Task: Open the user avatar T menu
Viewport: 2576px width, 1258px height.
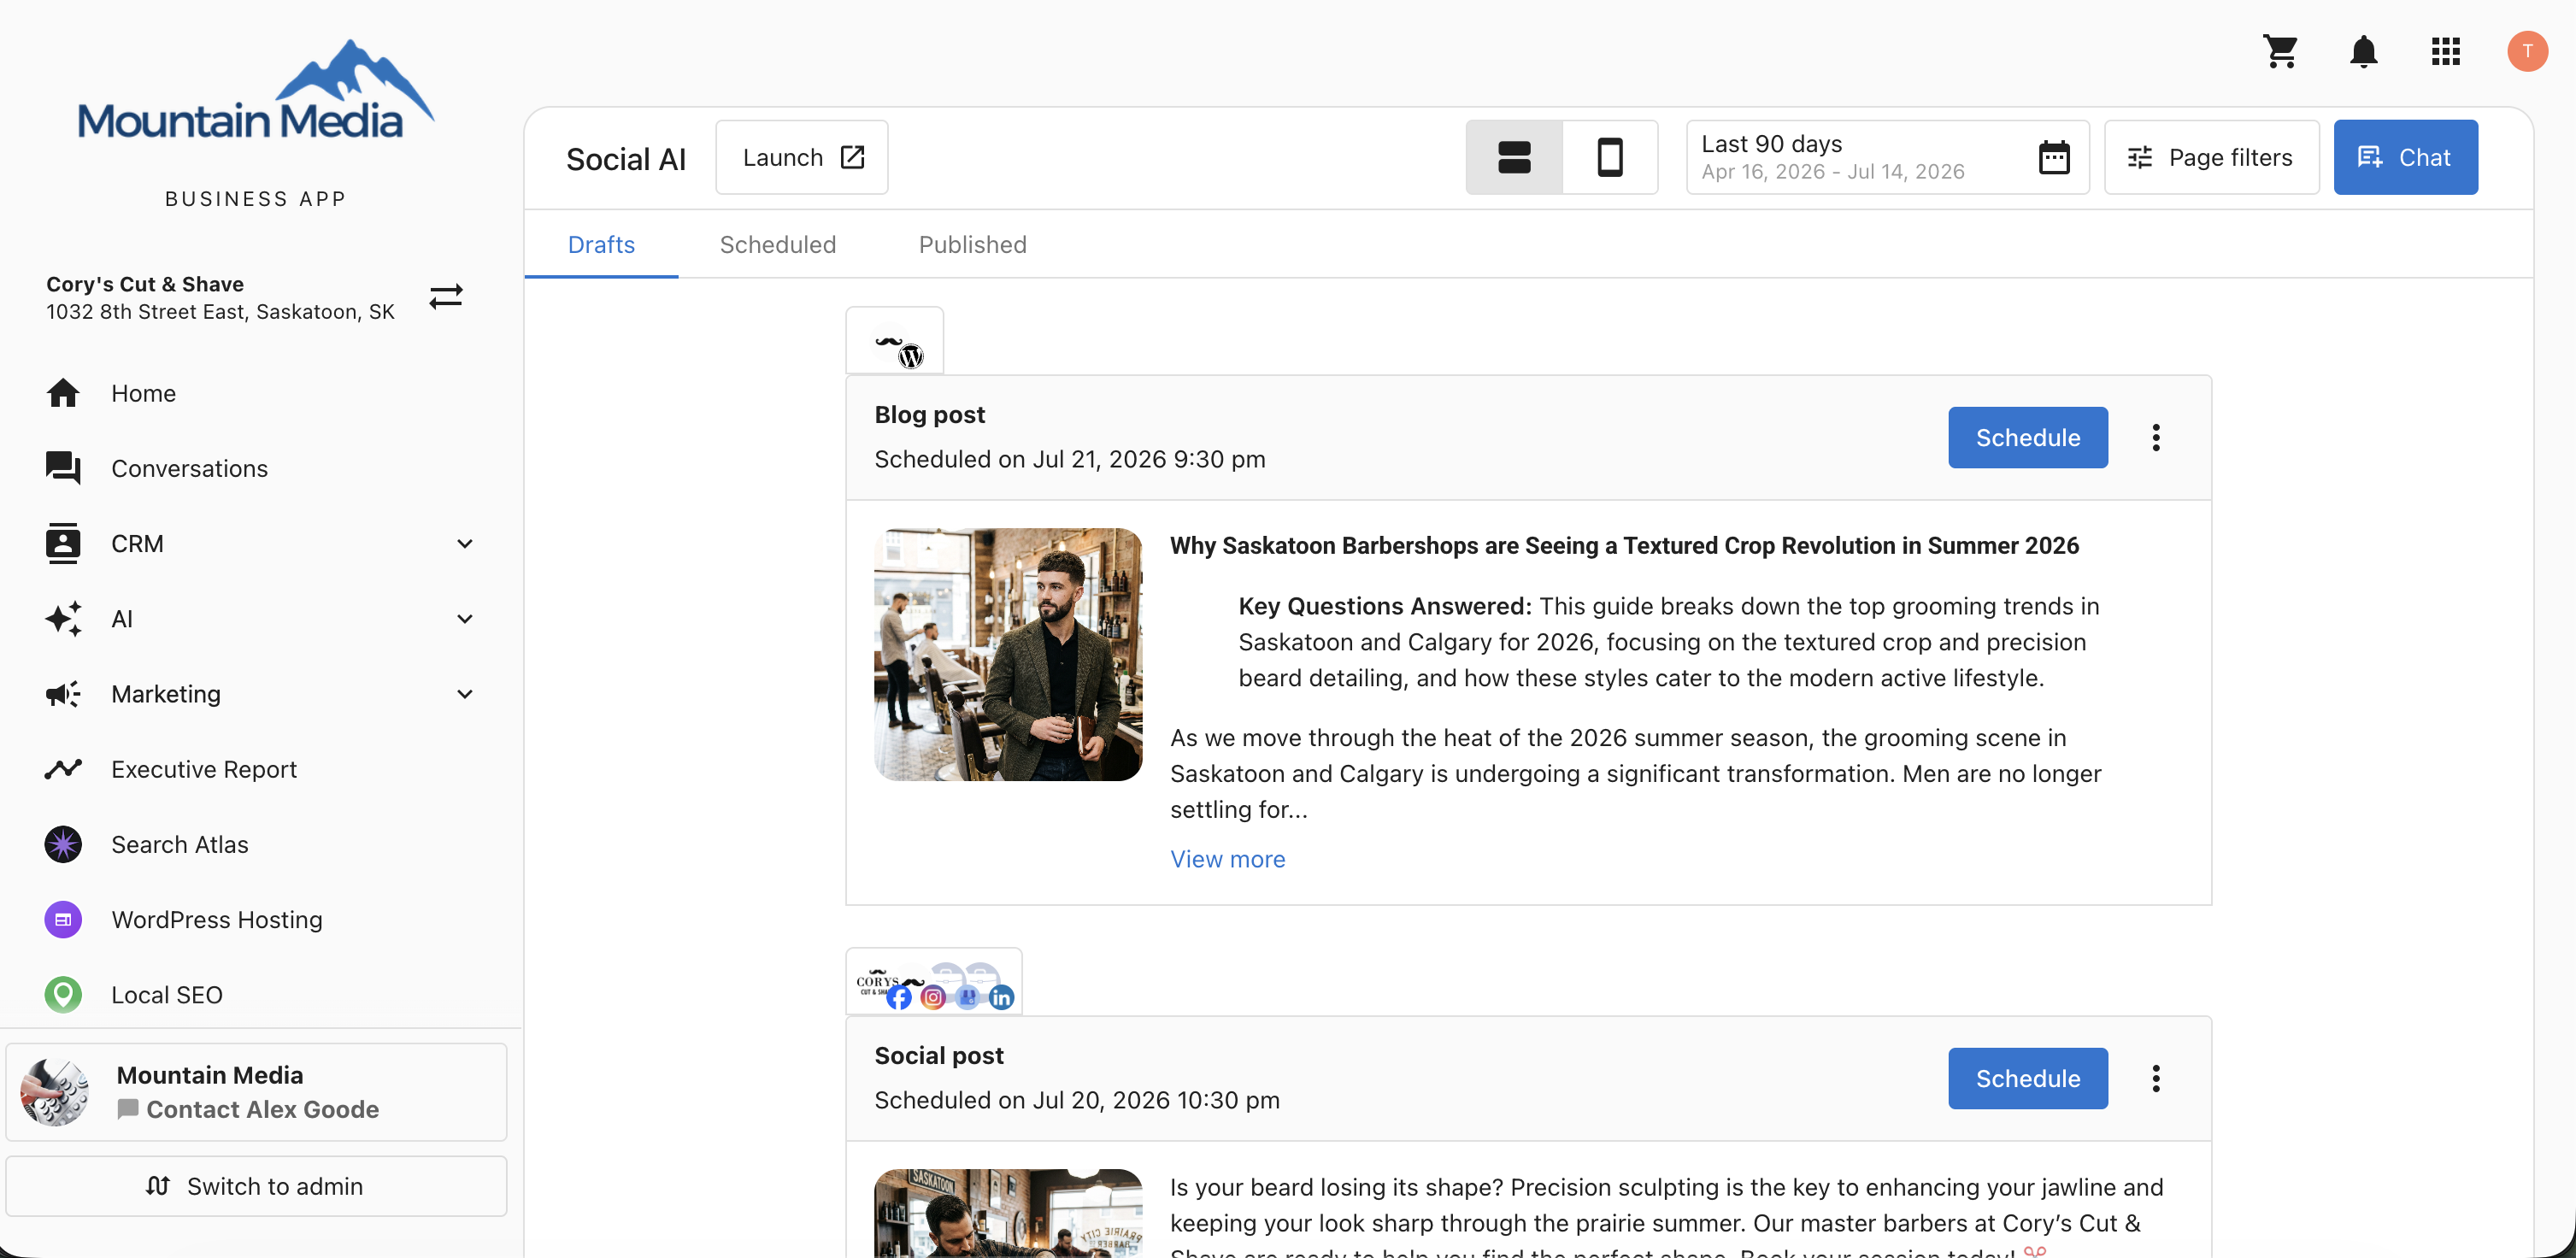Action: tap(2527, 51)
